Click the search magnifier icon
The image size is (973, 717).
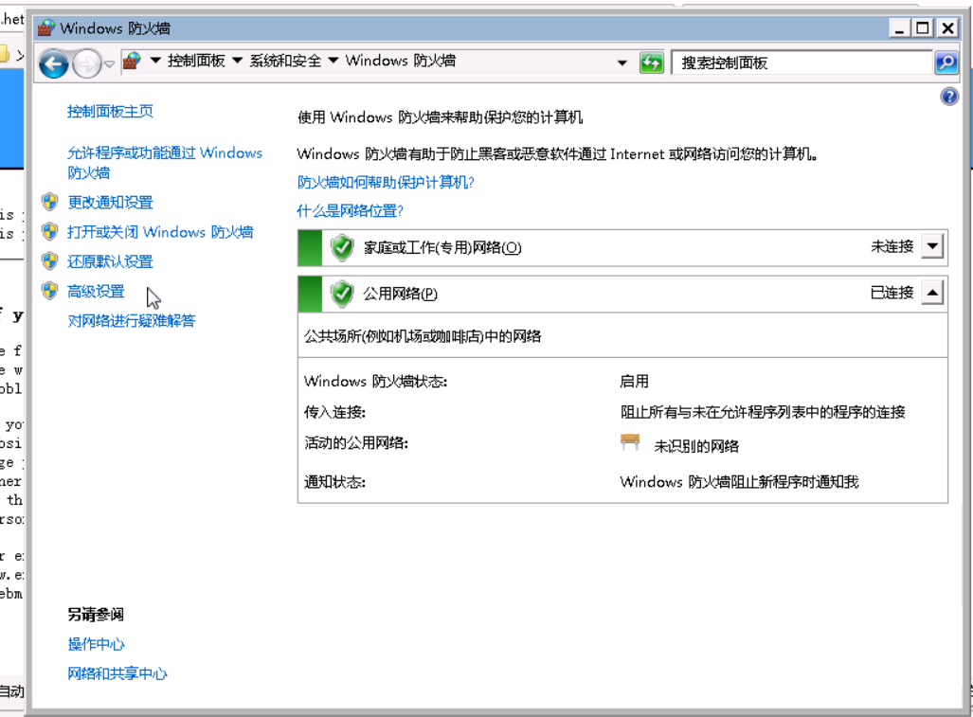coord(946,63)
